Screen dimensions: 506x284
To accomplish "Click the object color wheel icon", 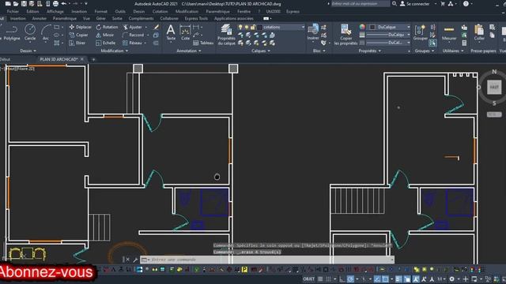I will [362, 27].
